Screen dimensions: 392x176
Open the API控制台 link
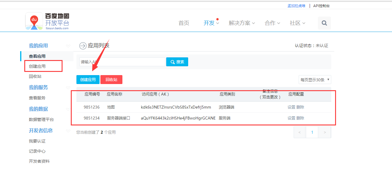321,6
